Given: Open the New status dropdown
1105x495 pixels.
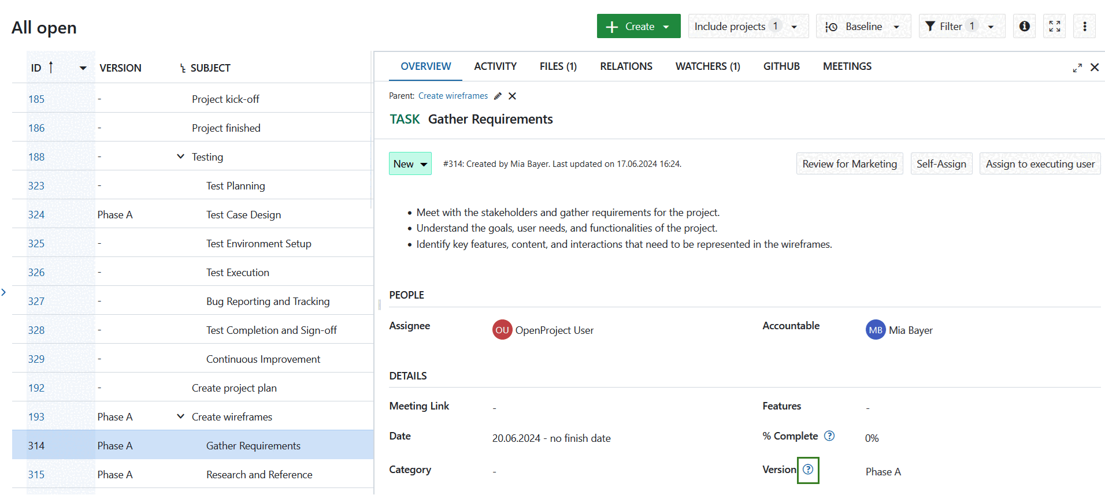Looking at the screenshot, I should click(x=410, y=164).
